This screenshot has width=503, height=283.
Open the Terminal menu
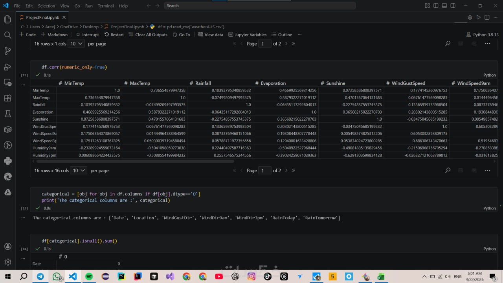[x=105, y=6]
